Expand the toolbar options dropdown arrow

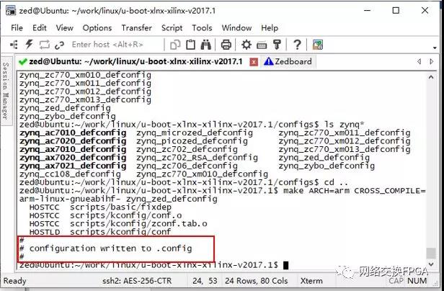tap(435, 48)
